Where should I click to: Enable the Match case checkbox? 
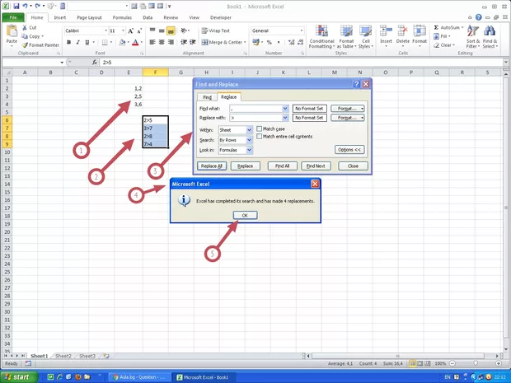(260, 129)
